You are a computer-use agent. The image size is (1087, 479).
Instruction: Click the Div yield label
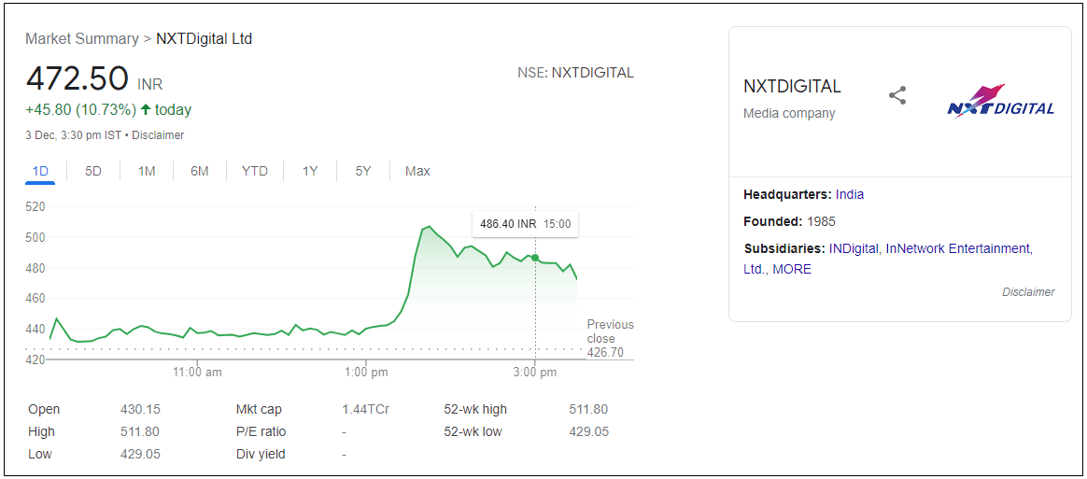coord(261,454)
